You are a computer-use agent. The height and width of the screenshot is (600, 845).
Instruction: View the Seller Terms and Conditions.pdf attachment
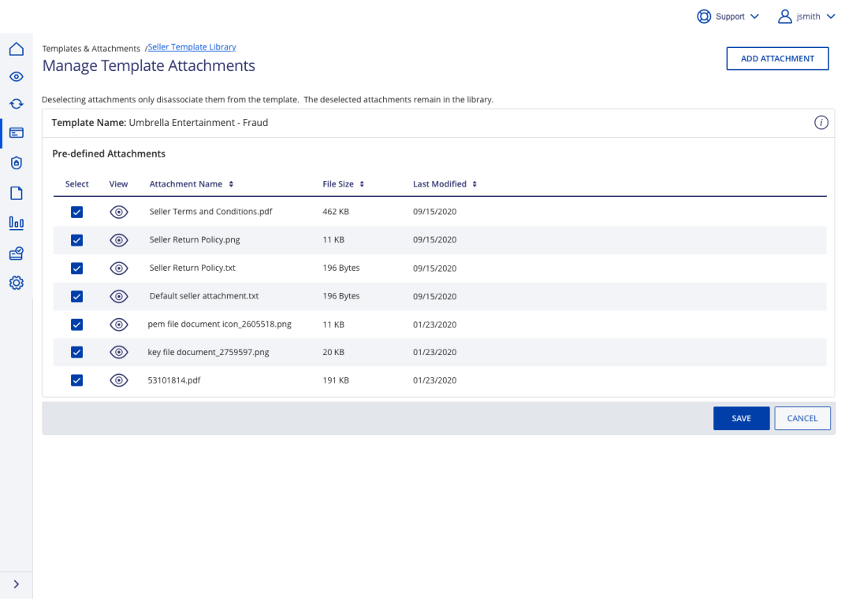[x=118, y=212]
